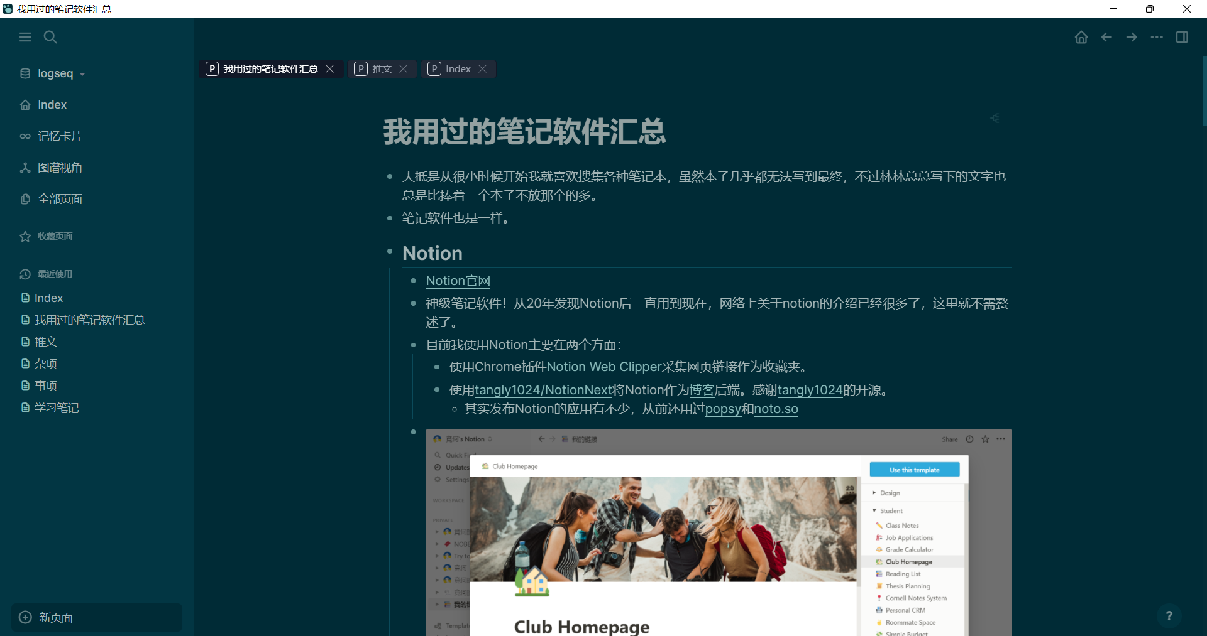Collapse the 最近使用 recent section
Viewport: 1207px width, 636px height.
[55, 274]
